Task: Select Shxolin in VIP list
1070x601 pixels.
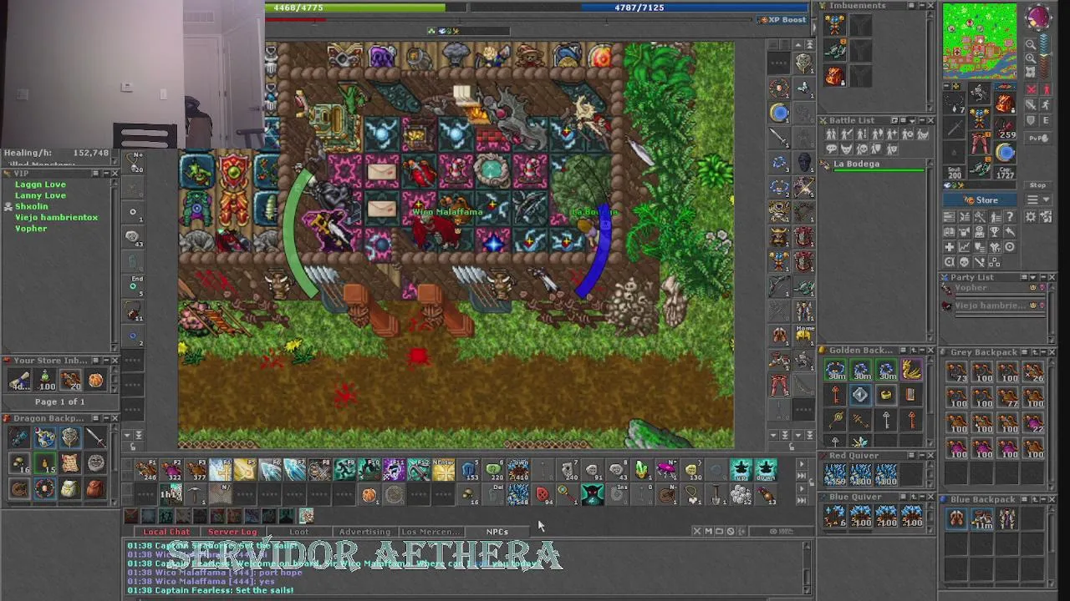Action: click(x=31, y=206)
